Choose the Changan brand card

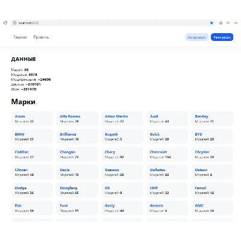coord(77,154)
